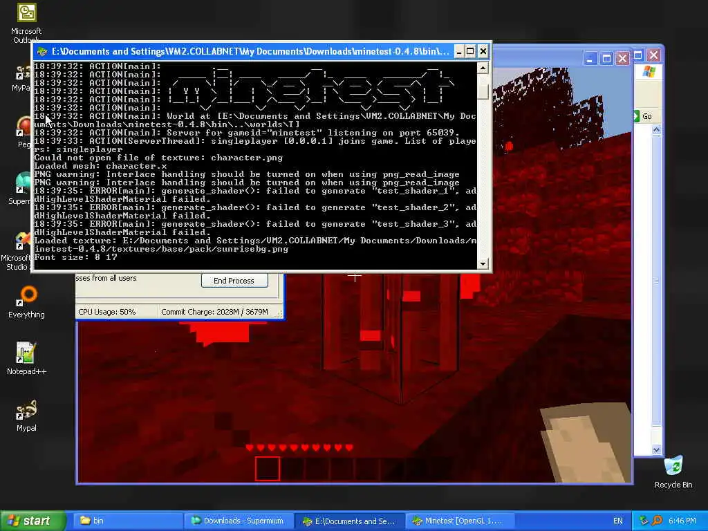This screenshot has height=531, width=708.
Task: Open the Mypal browser desktop icon
Action: [x=26, y=409]
